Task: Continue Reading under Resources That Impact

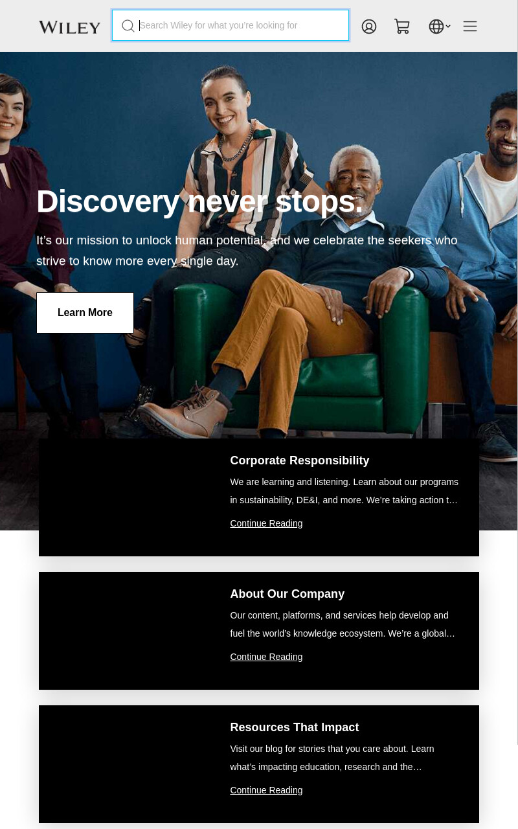Action: 266,790
